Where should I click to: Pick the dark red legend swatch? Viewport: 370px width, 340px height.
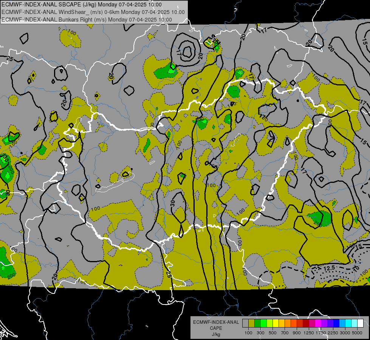point(306,323)
